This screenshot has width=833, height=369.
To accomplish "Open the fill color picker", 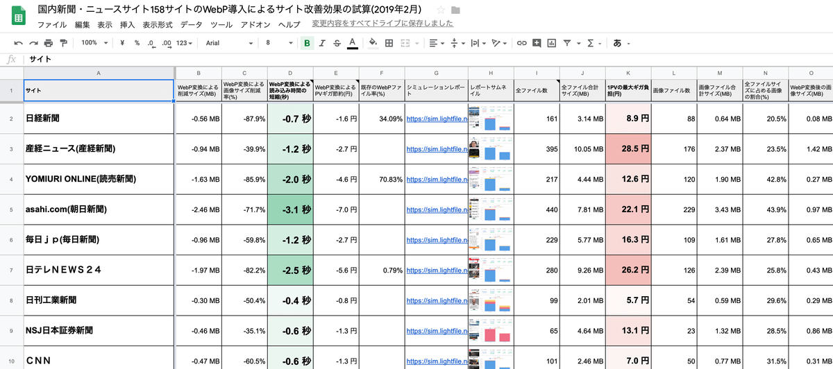I will 373,43.
